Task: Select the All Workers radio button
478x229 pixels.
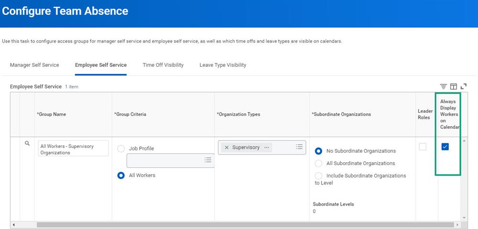Action: (x=121, y=176)
